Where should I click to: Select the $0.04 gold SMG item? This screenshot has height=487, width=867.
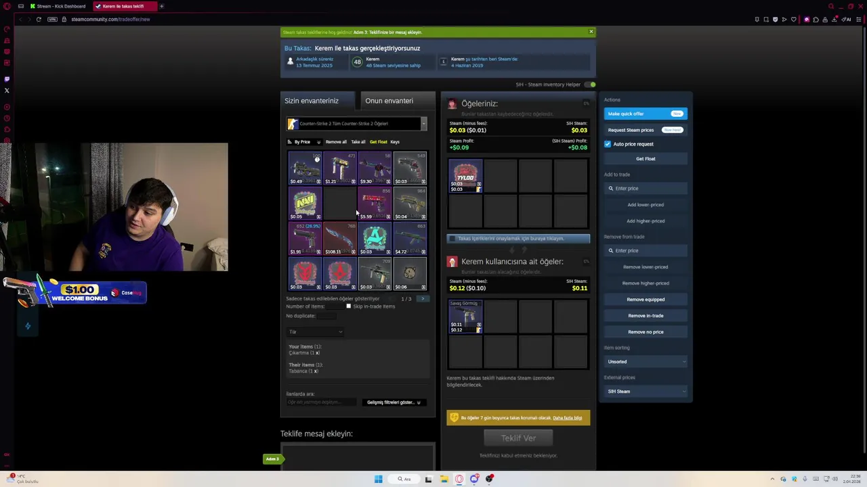tap(410, 203)
